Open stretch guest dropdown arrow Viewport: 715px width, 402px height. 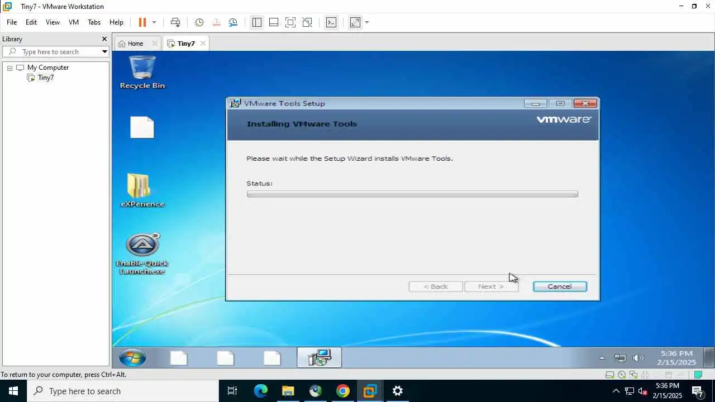[x=367, y=22]
